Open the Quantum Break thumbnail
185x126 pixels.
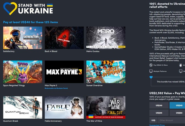click(23, 107)
